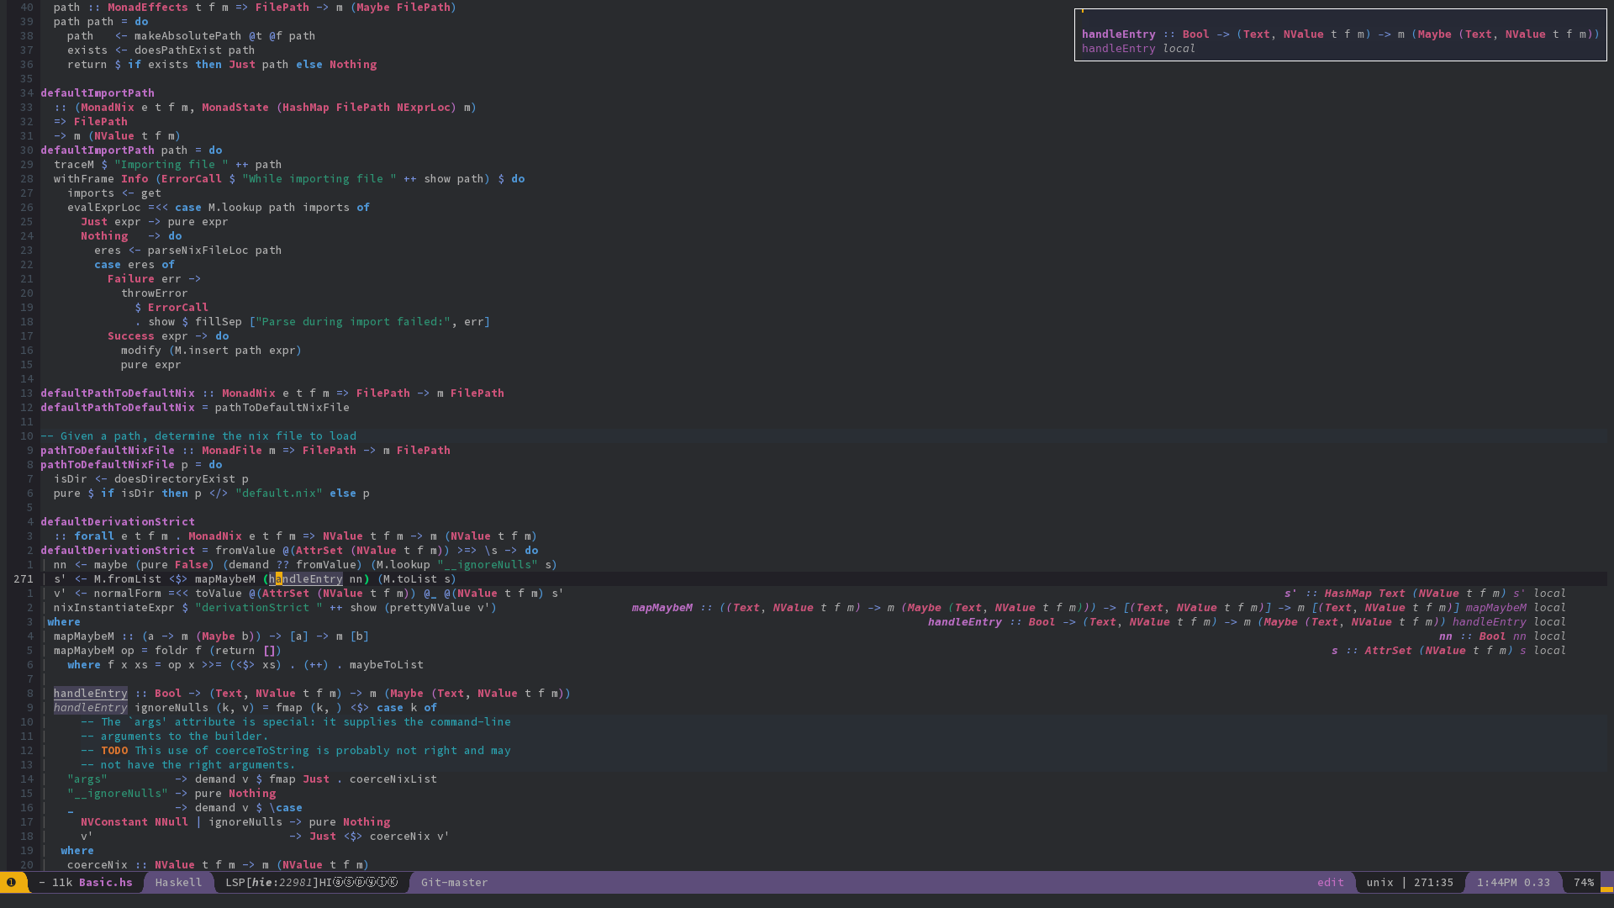Click the Basic.hs buffer name in modeline
The image size is (1614, 908).
pos(106,882)
